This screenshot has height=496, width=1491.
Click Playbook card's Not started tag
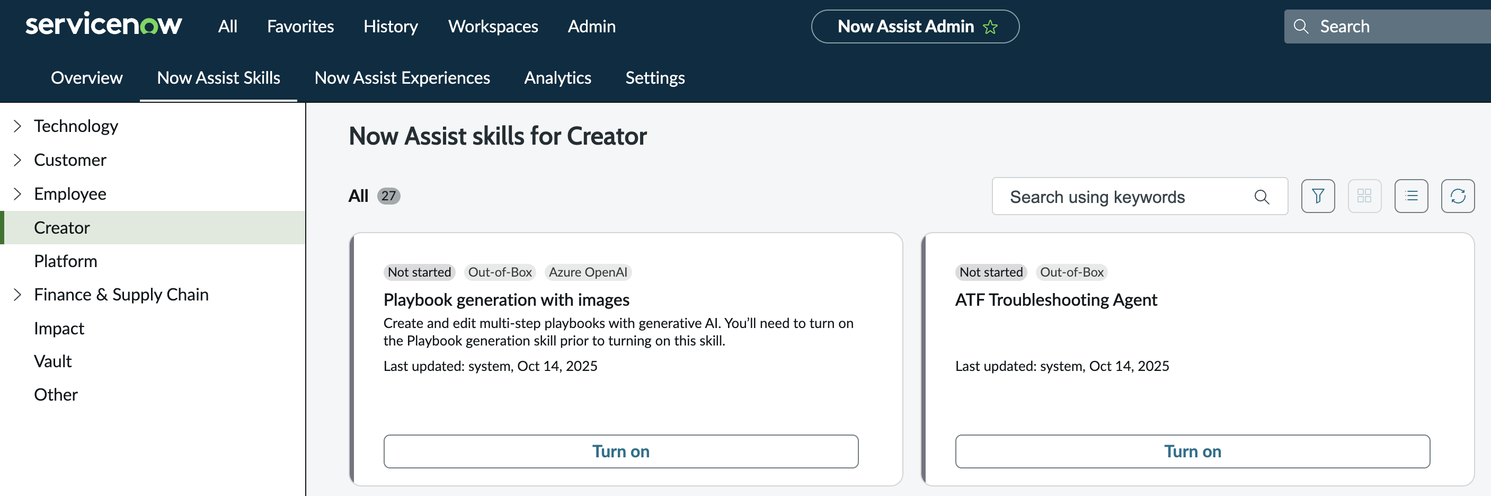coord(419,272)
